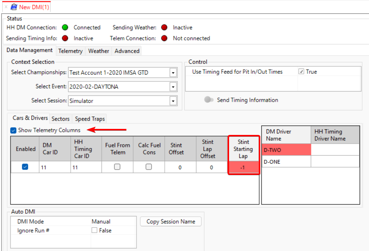Click the HH DM Connection green status indicator

click(65, 28)
